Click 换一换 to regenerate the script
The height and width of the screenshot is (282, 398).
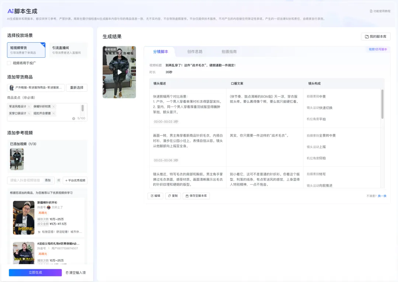pos(382,196)
